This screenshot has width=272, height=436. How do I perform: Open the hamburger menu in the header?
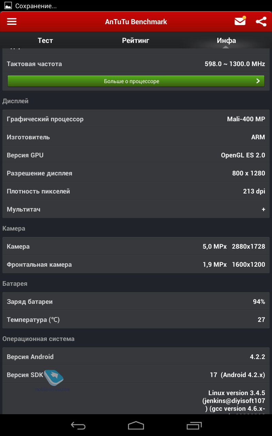coord(12,21)
